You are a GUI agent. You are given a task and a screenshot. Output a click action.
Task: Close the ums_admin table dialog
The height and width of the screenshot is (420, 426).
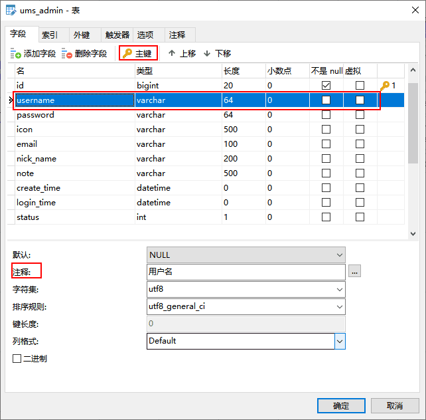point(415,10)
